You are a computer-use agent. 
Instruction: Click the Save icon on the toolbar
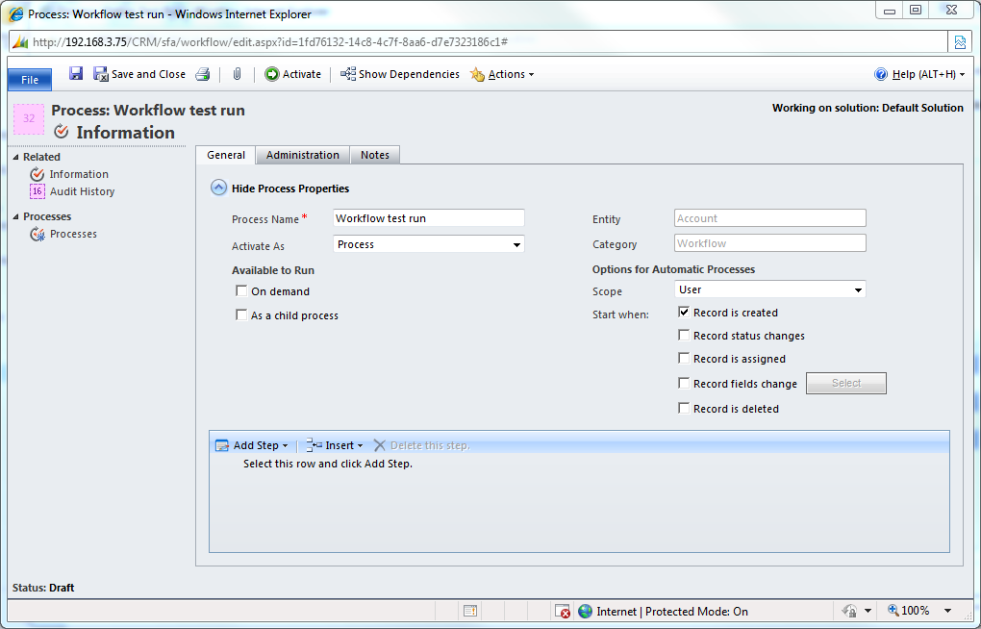click(75, 73)
